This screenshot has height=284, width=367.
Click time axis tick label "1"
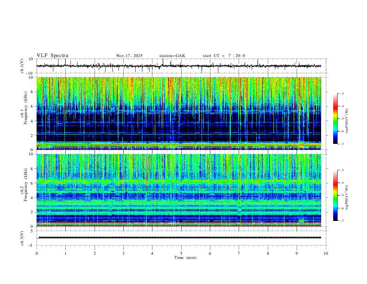pos(65,253)
